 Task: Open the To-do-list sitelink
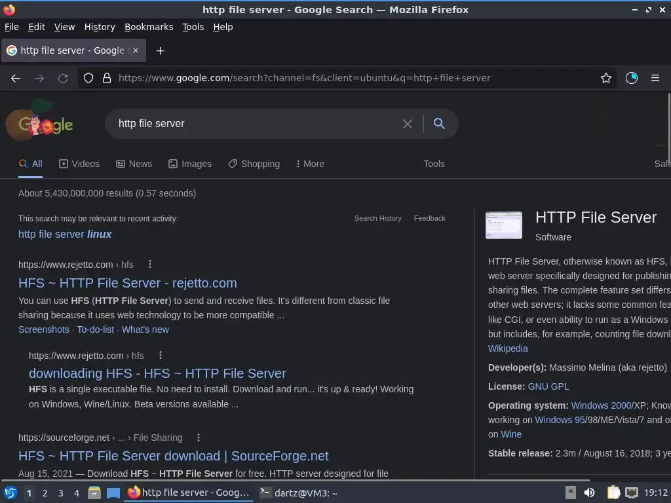point(96,330)
